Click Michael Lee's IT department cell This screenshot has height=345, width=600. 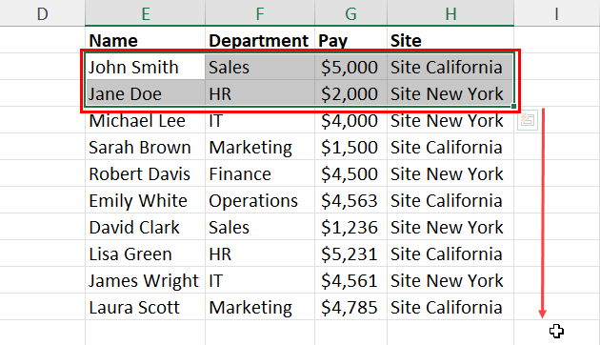(x=260, y=120)
